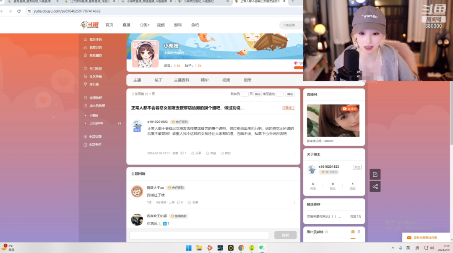Open 分类 dropdown in top navigation

click(144, 25)
